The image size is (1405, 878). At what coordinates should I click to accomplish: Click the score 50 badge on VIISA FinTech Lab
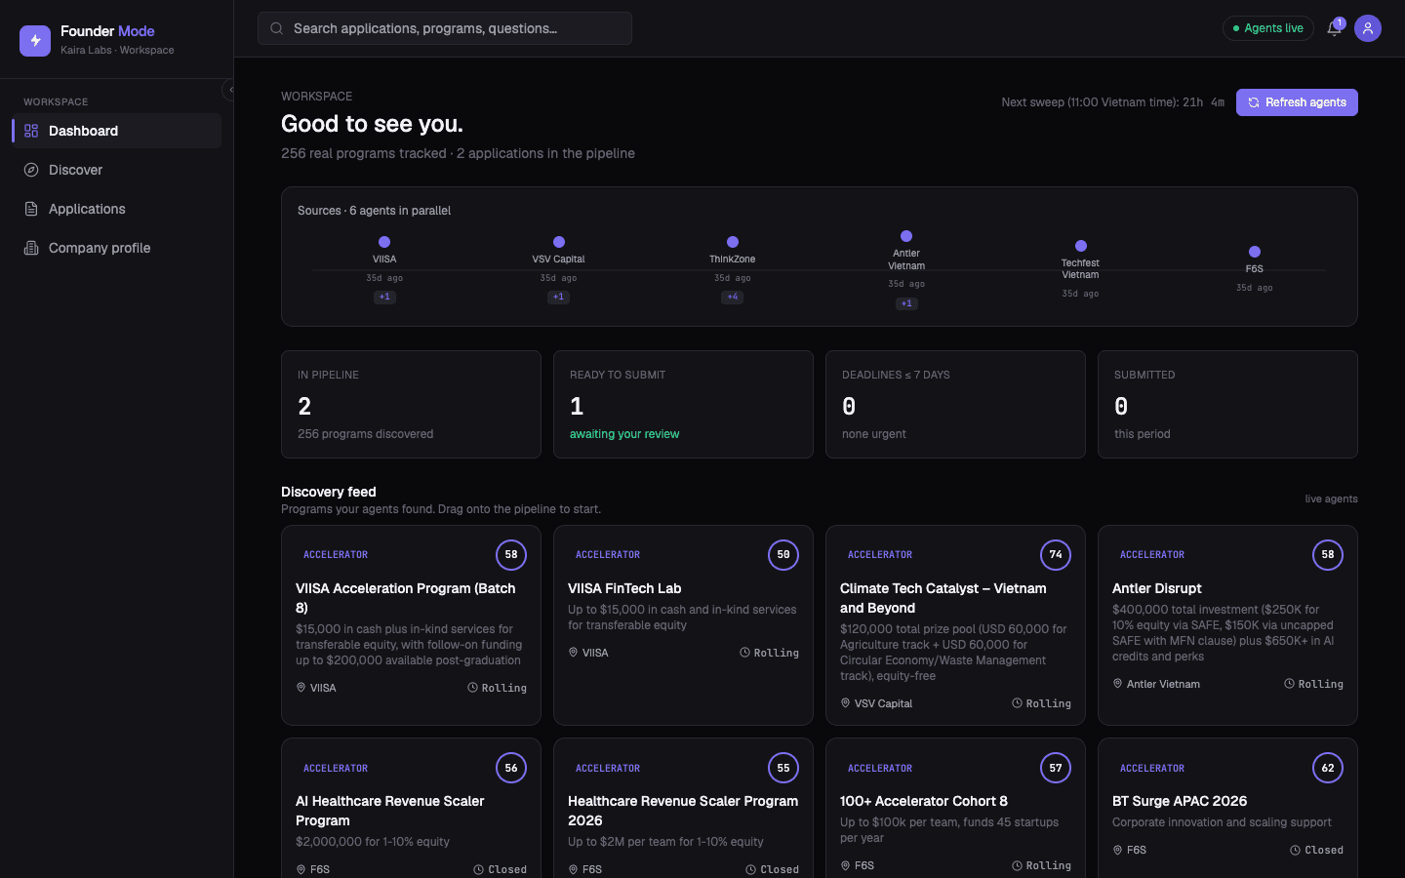click(x=783, y=555)
